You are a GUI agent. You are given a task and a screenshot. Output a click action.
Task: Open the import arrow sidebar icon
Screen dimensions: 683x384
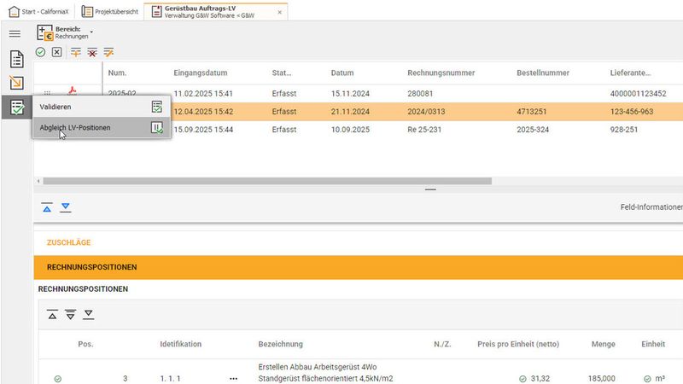(x=16, y=83)
